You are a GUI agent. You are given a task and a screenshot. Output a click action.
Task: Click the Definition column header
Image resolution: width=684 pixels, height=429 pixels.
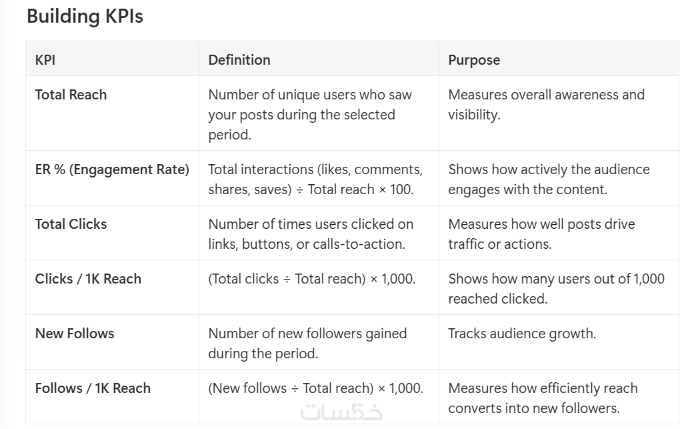pyautogui.click(x=239, y=59)
